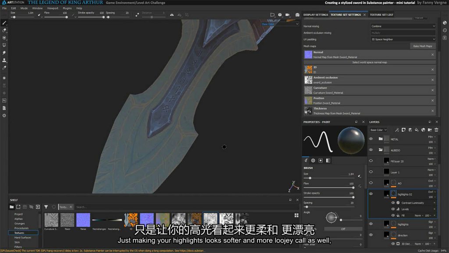Select the Projection tool
Viewport: 449px width, 253px height.
coord(4,38)
